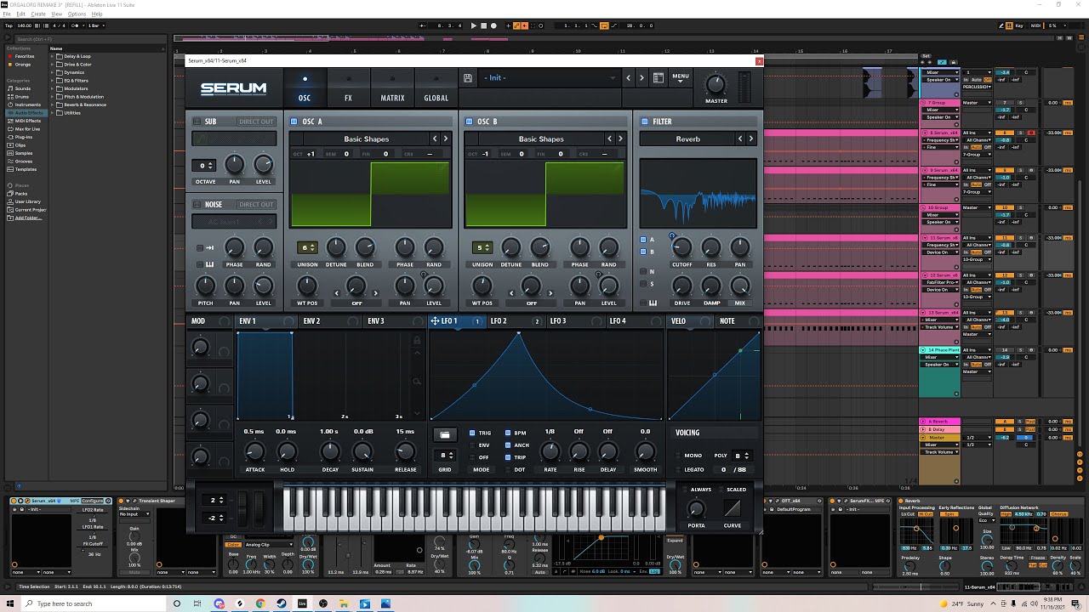Click the Tap tempo button
This screenshot has height=612, width=1089.
click(9, 25)
